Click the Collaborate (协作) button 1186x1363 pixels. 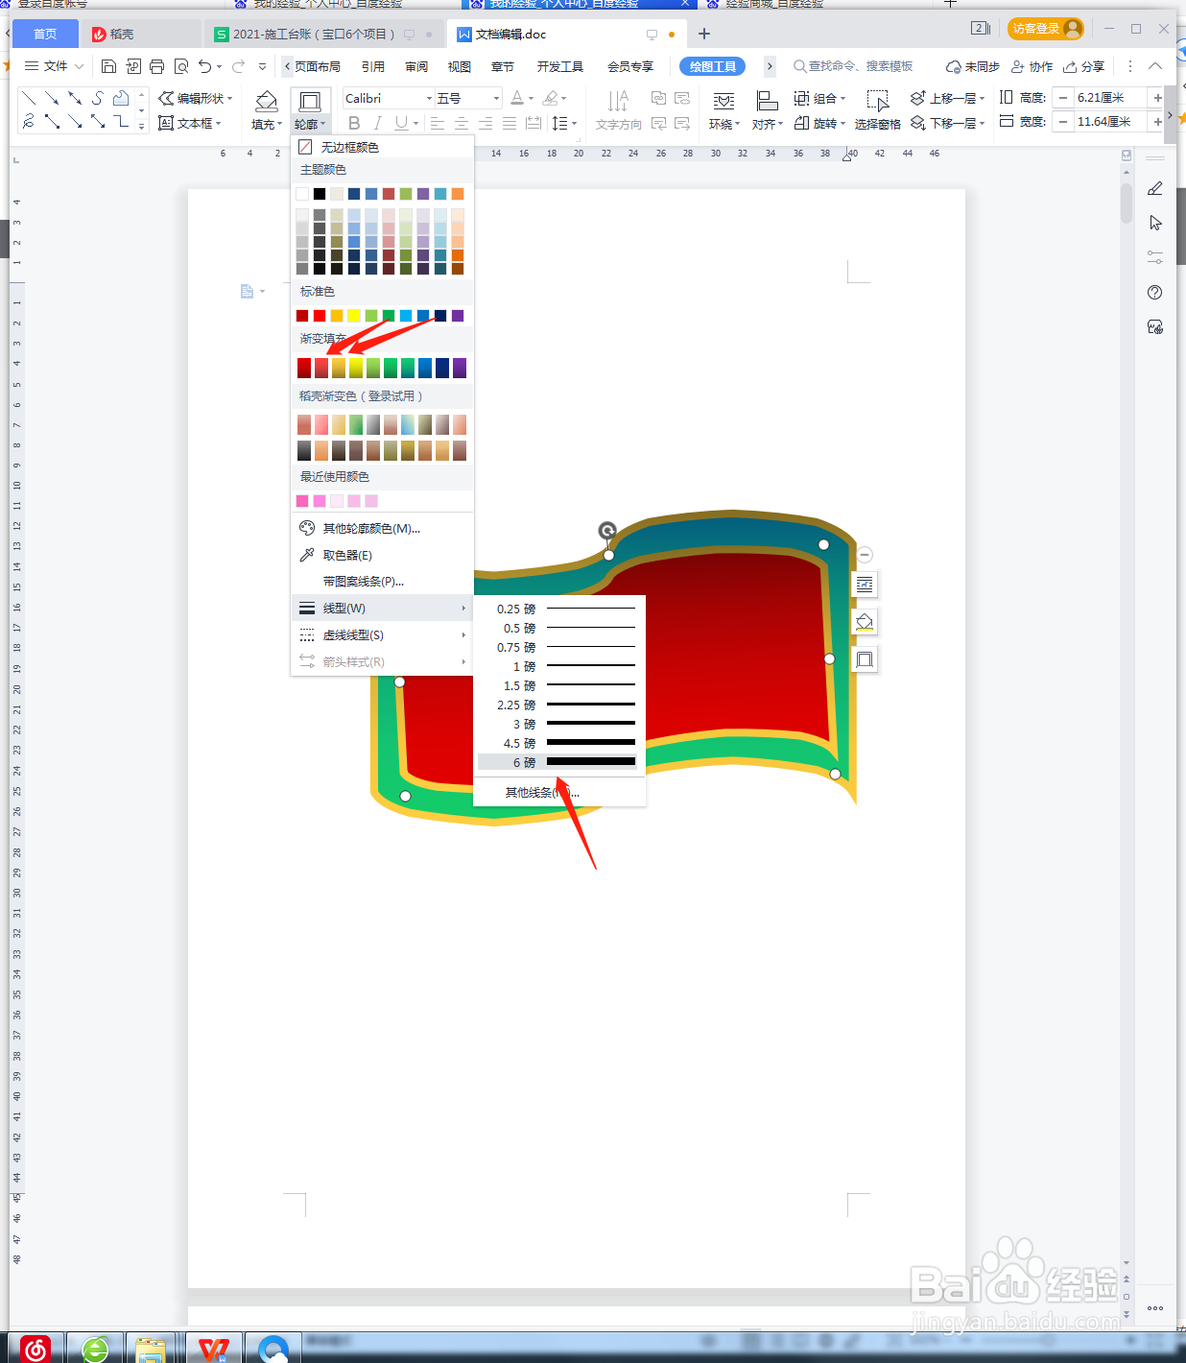pyautogui.click(x=1032, y=66)
